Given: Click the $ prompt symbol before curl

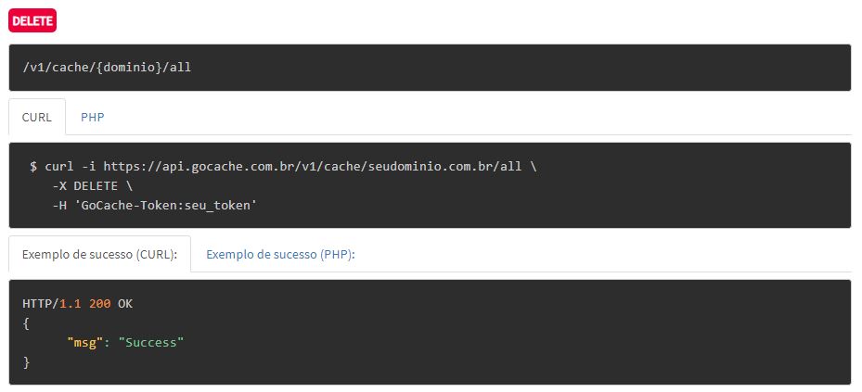Looking at the screenshot, I should [33, 167].
